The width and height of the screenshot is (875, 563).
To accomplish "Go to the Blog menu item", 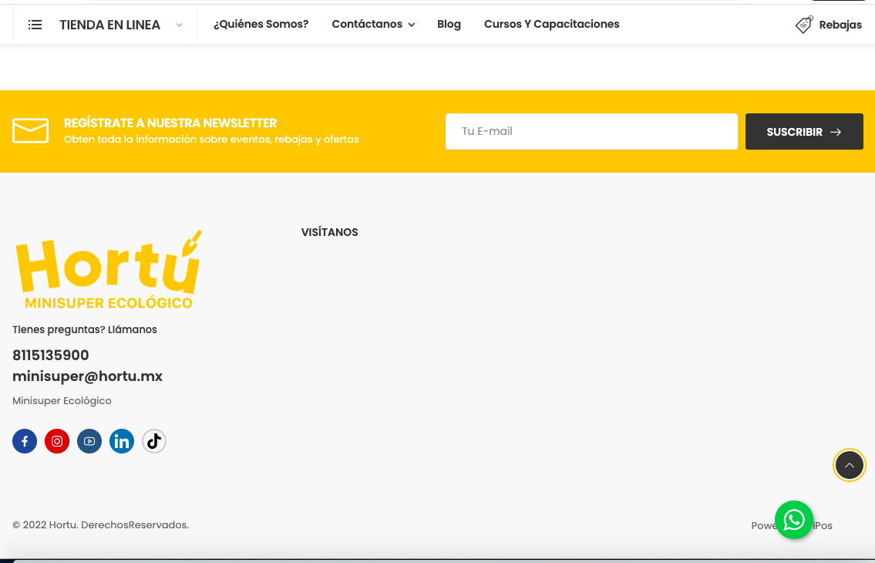I will click(449, 24).
